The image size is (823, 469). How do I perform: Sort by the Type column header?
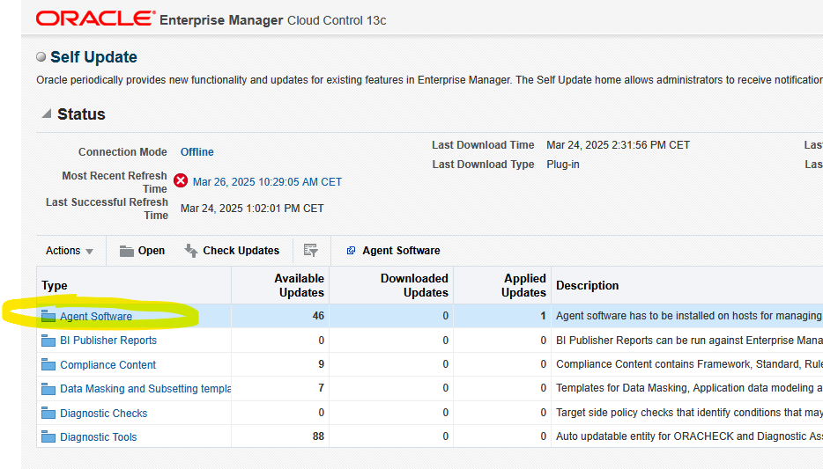pyautogui.click(x=55, y=285)
